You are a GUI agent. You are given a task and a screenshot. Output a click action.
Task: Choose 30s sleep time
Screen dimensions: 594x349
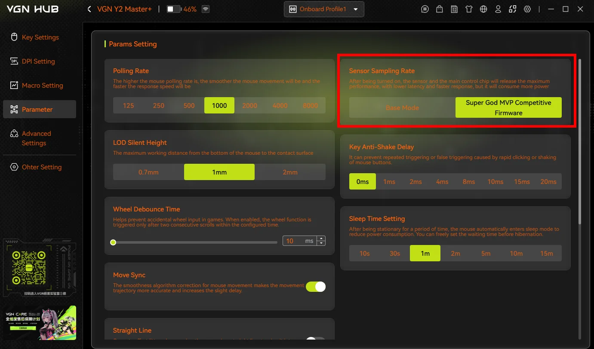tap(395, 253)
